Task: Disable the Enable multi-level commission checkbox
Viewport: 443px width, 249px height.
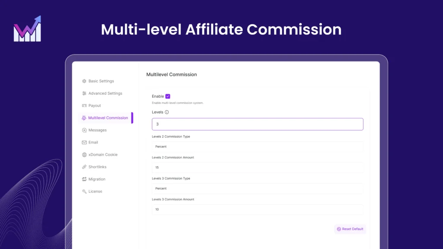Action: pos(168,96)
